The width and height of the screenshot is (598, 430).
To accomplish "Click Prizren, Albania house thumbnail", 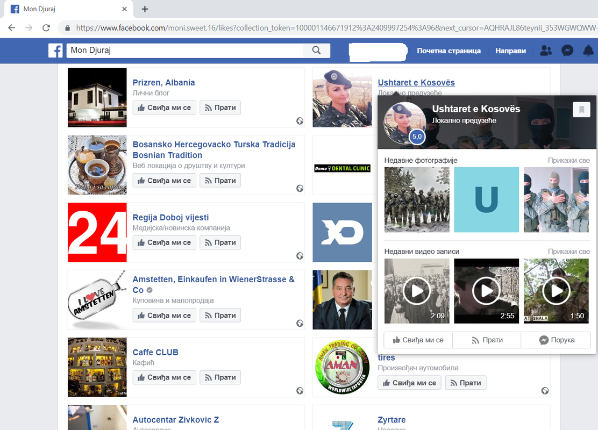I will 97,98.
